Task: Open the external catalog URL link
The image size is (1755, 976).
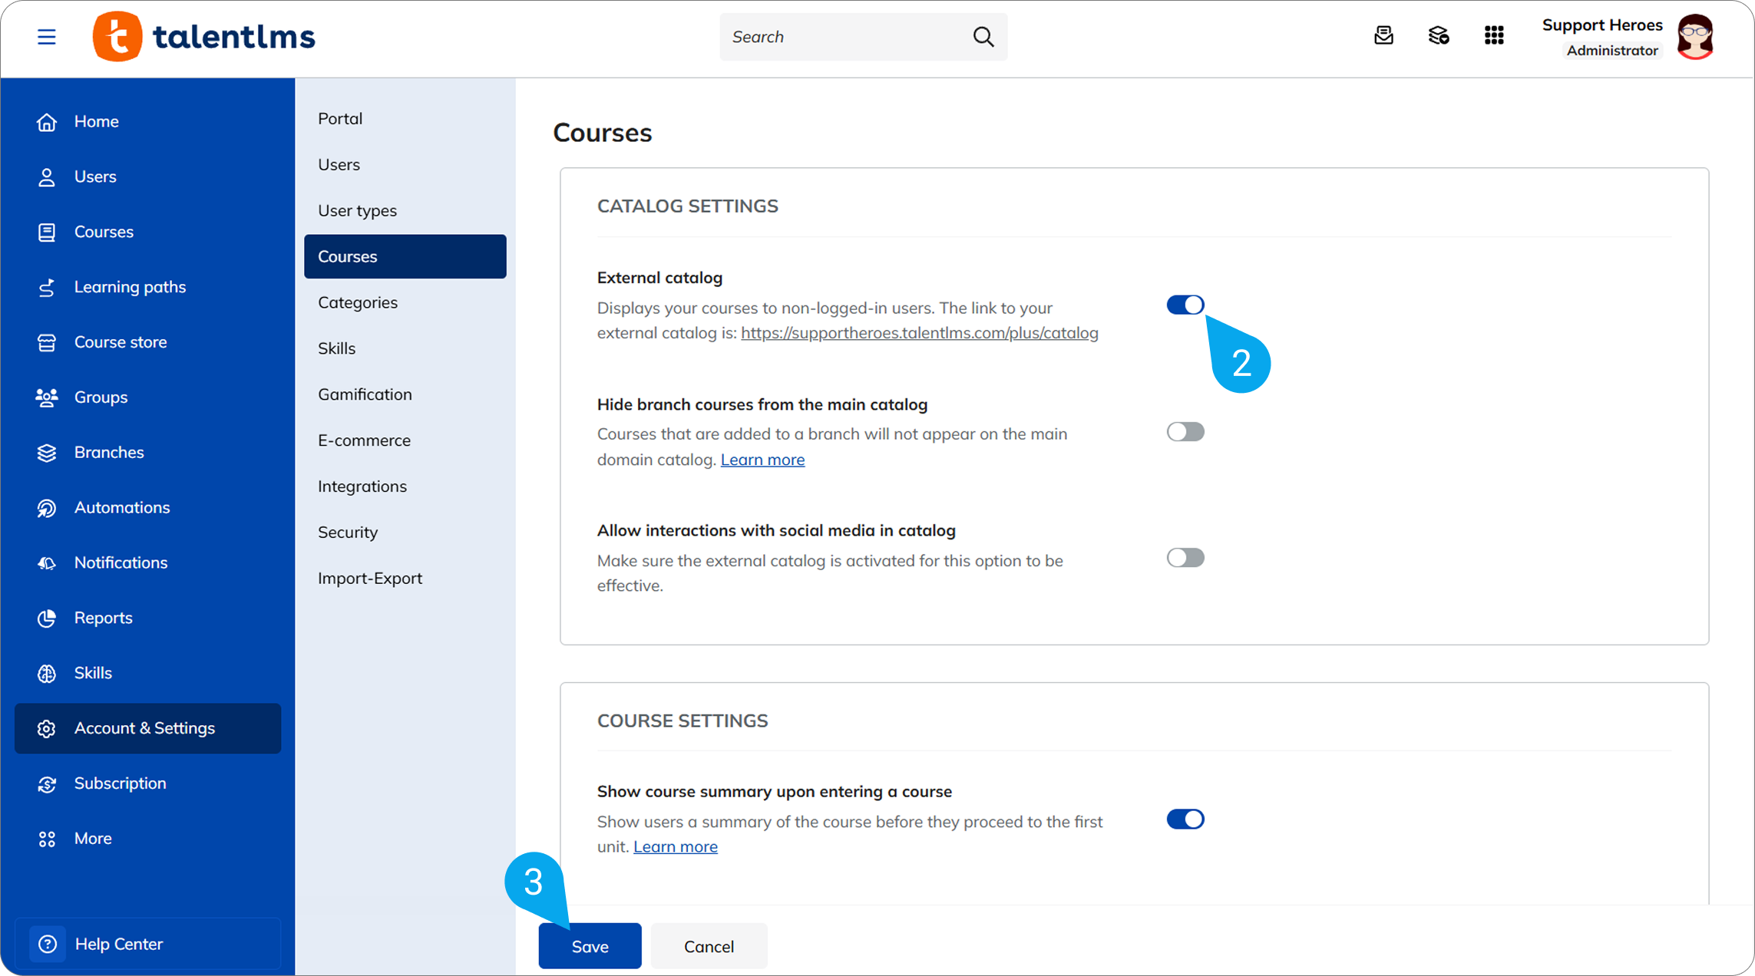Action: point(920,333)
